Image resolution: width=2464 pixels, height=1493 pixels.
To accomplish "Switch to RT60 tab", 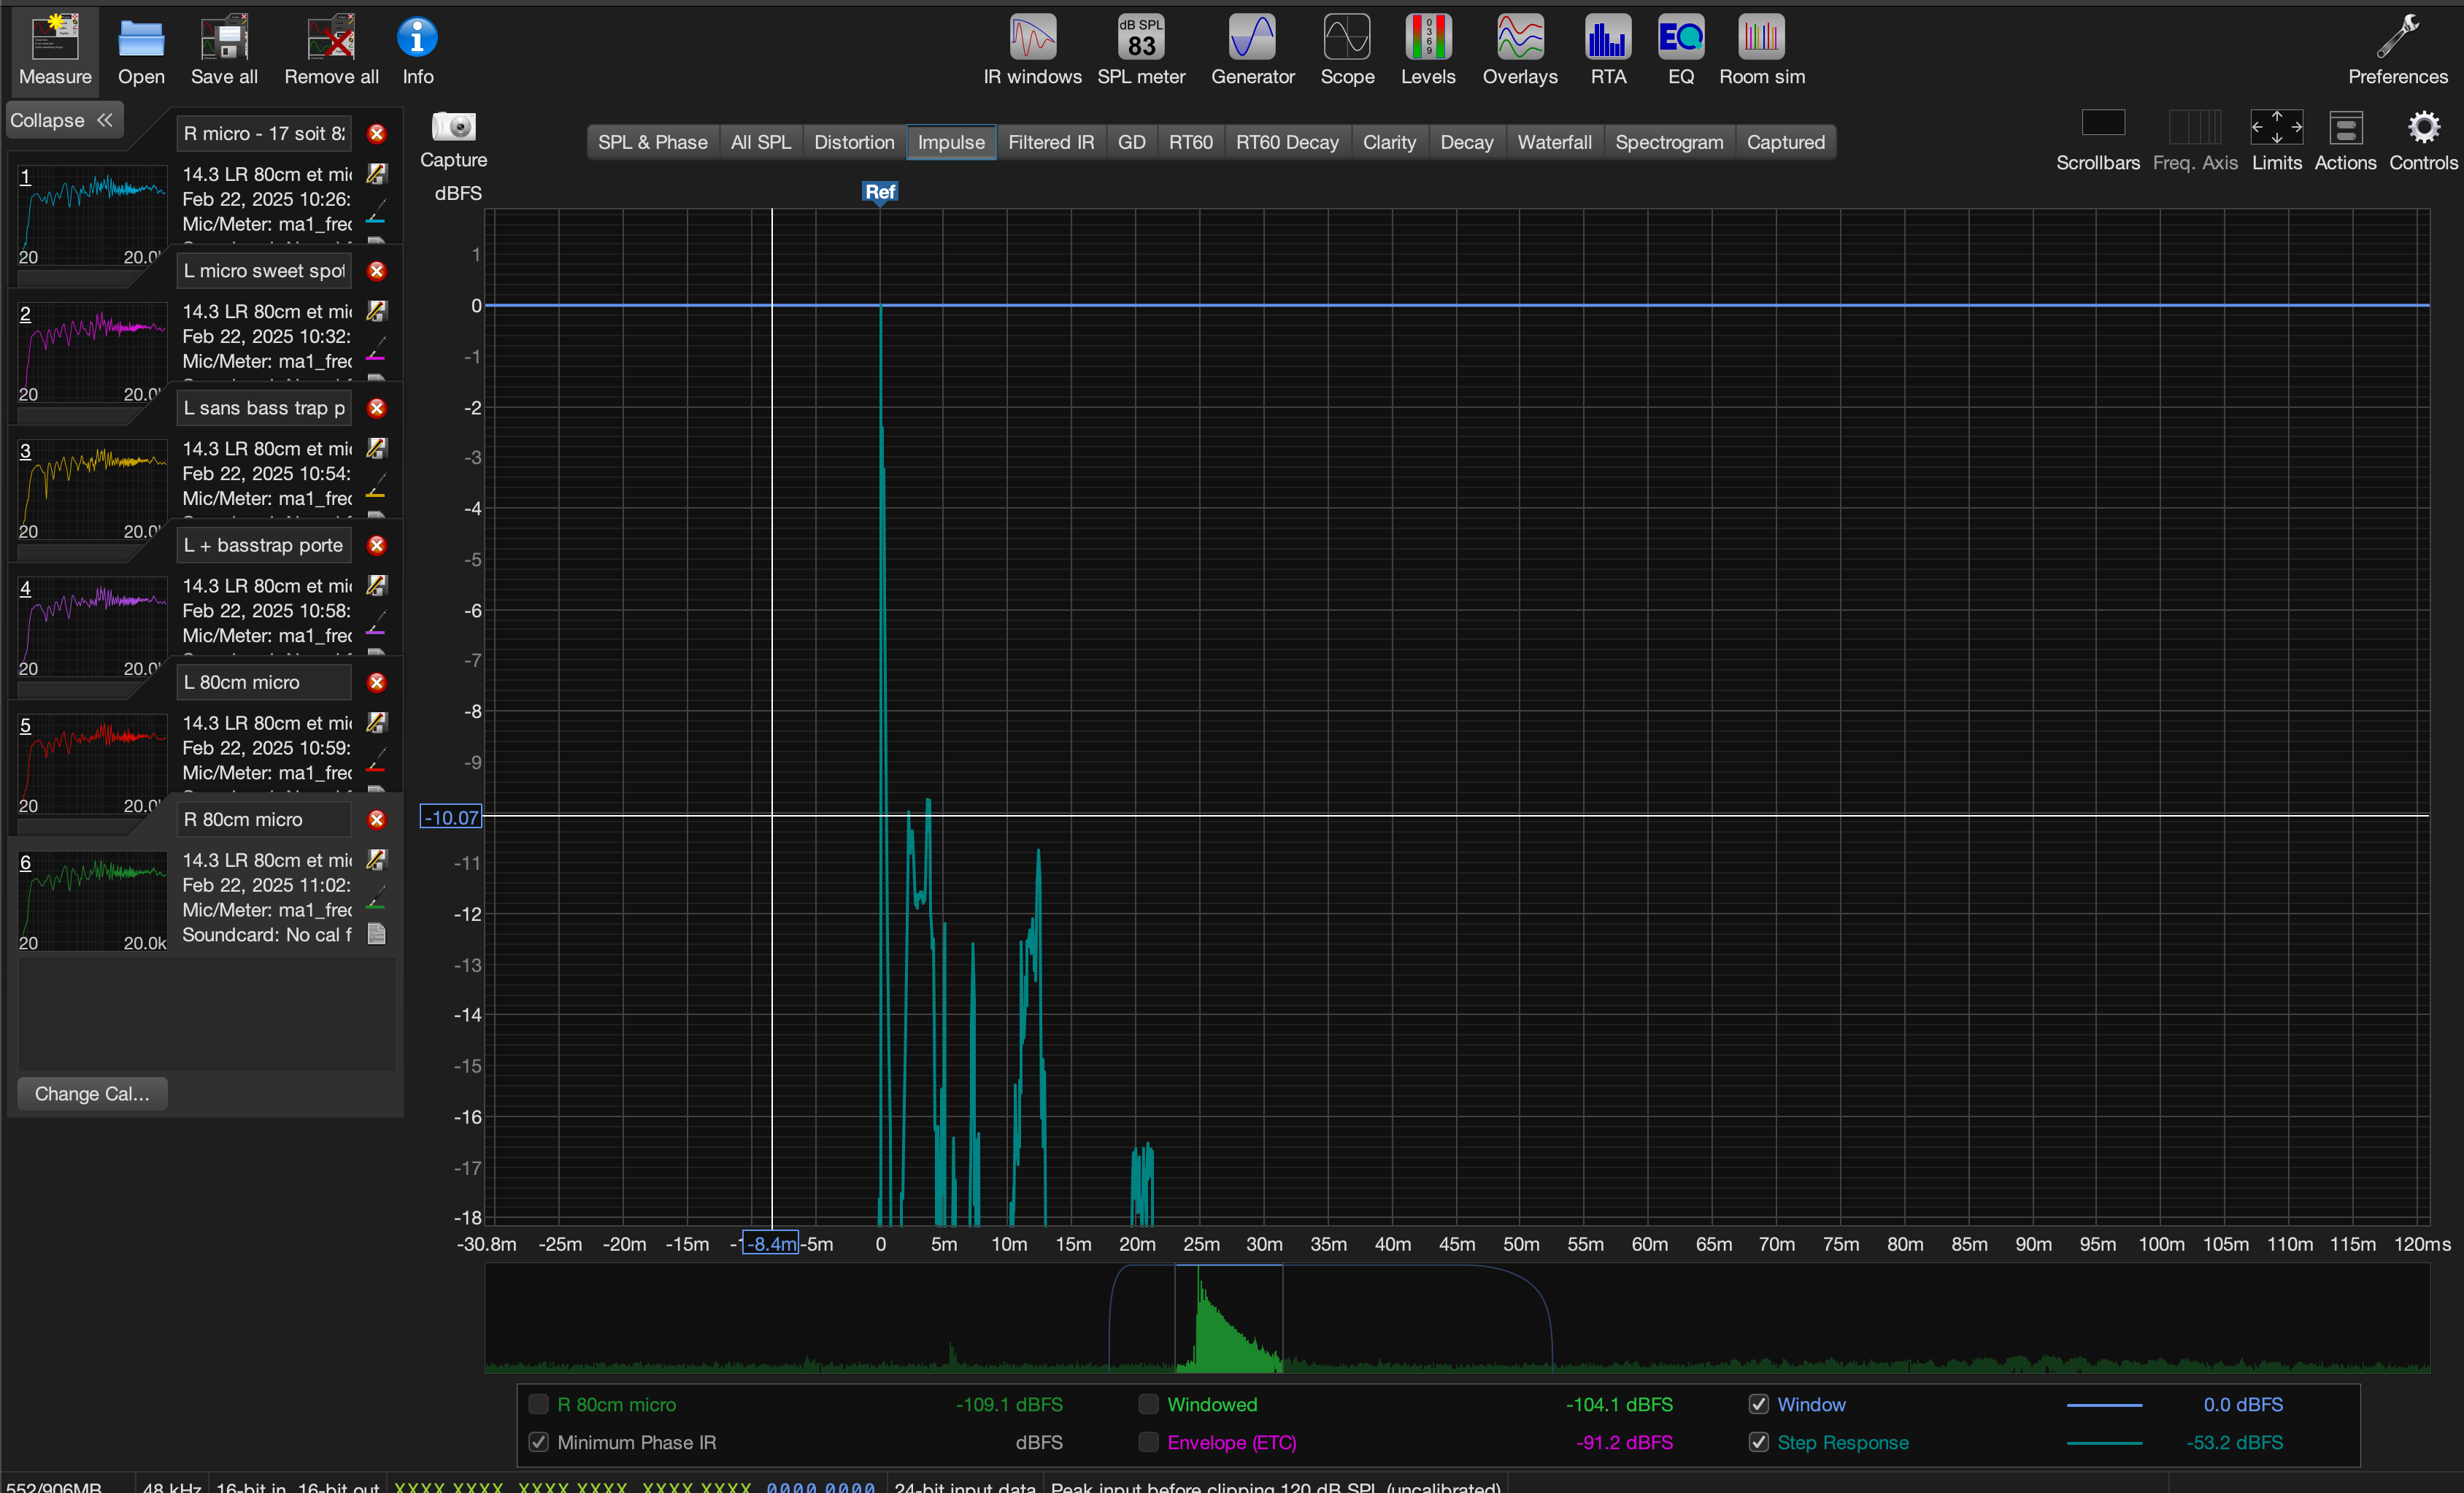I will click(x=1190, y=142).
